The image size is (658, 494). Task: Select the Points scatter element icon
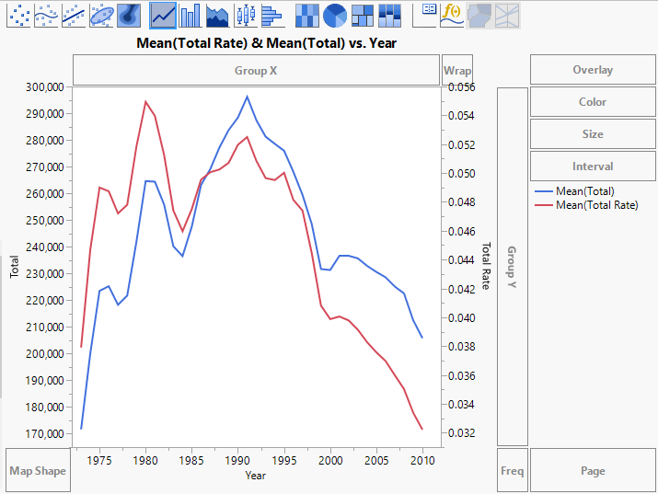(18, 15)
